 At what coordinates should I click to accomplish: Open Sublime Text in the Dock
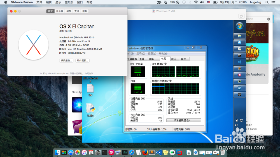[x=152, y=152]
